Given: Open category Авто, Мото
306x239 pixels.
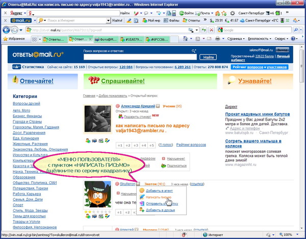Looking at the screenshot, I should 21,110.
